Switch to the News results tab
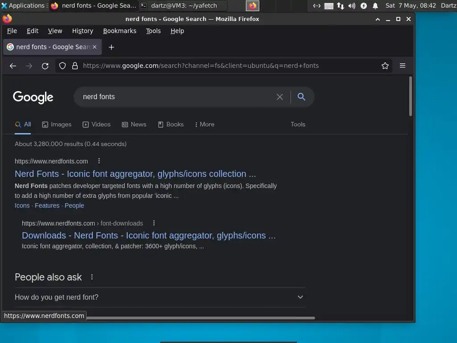Viewport: 457px width, 343px height. tap(134, 125)
